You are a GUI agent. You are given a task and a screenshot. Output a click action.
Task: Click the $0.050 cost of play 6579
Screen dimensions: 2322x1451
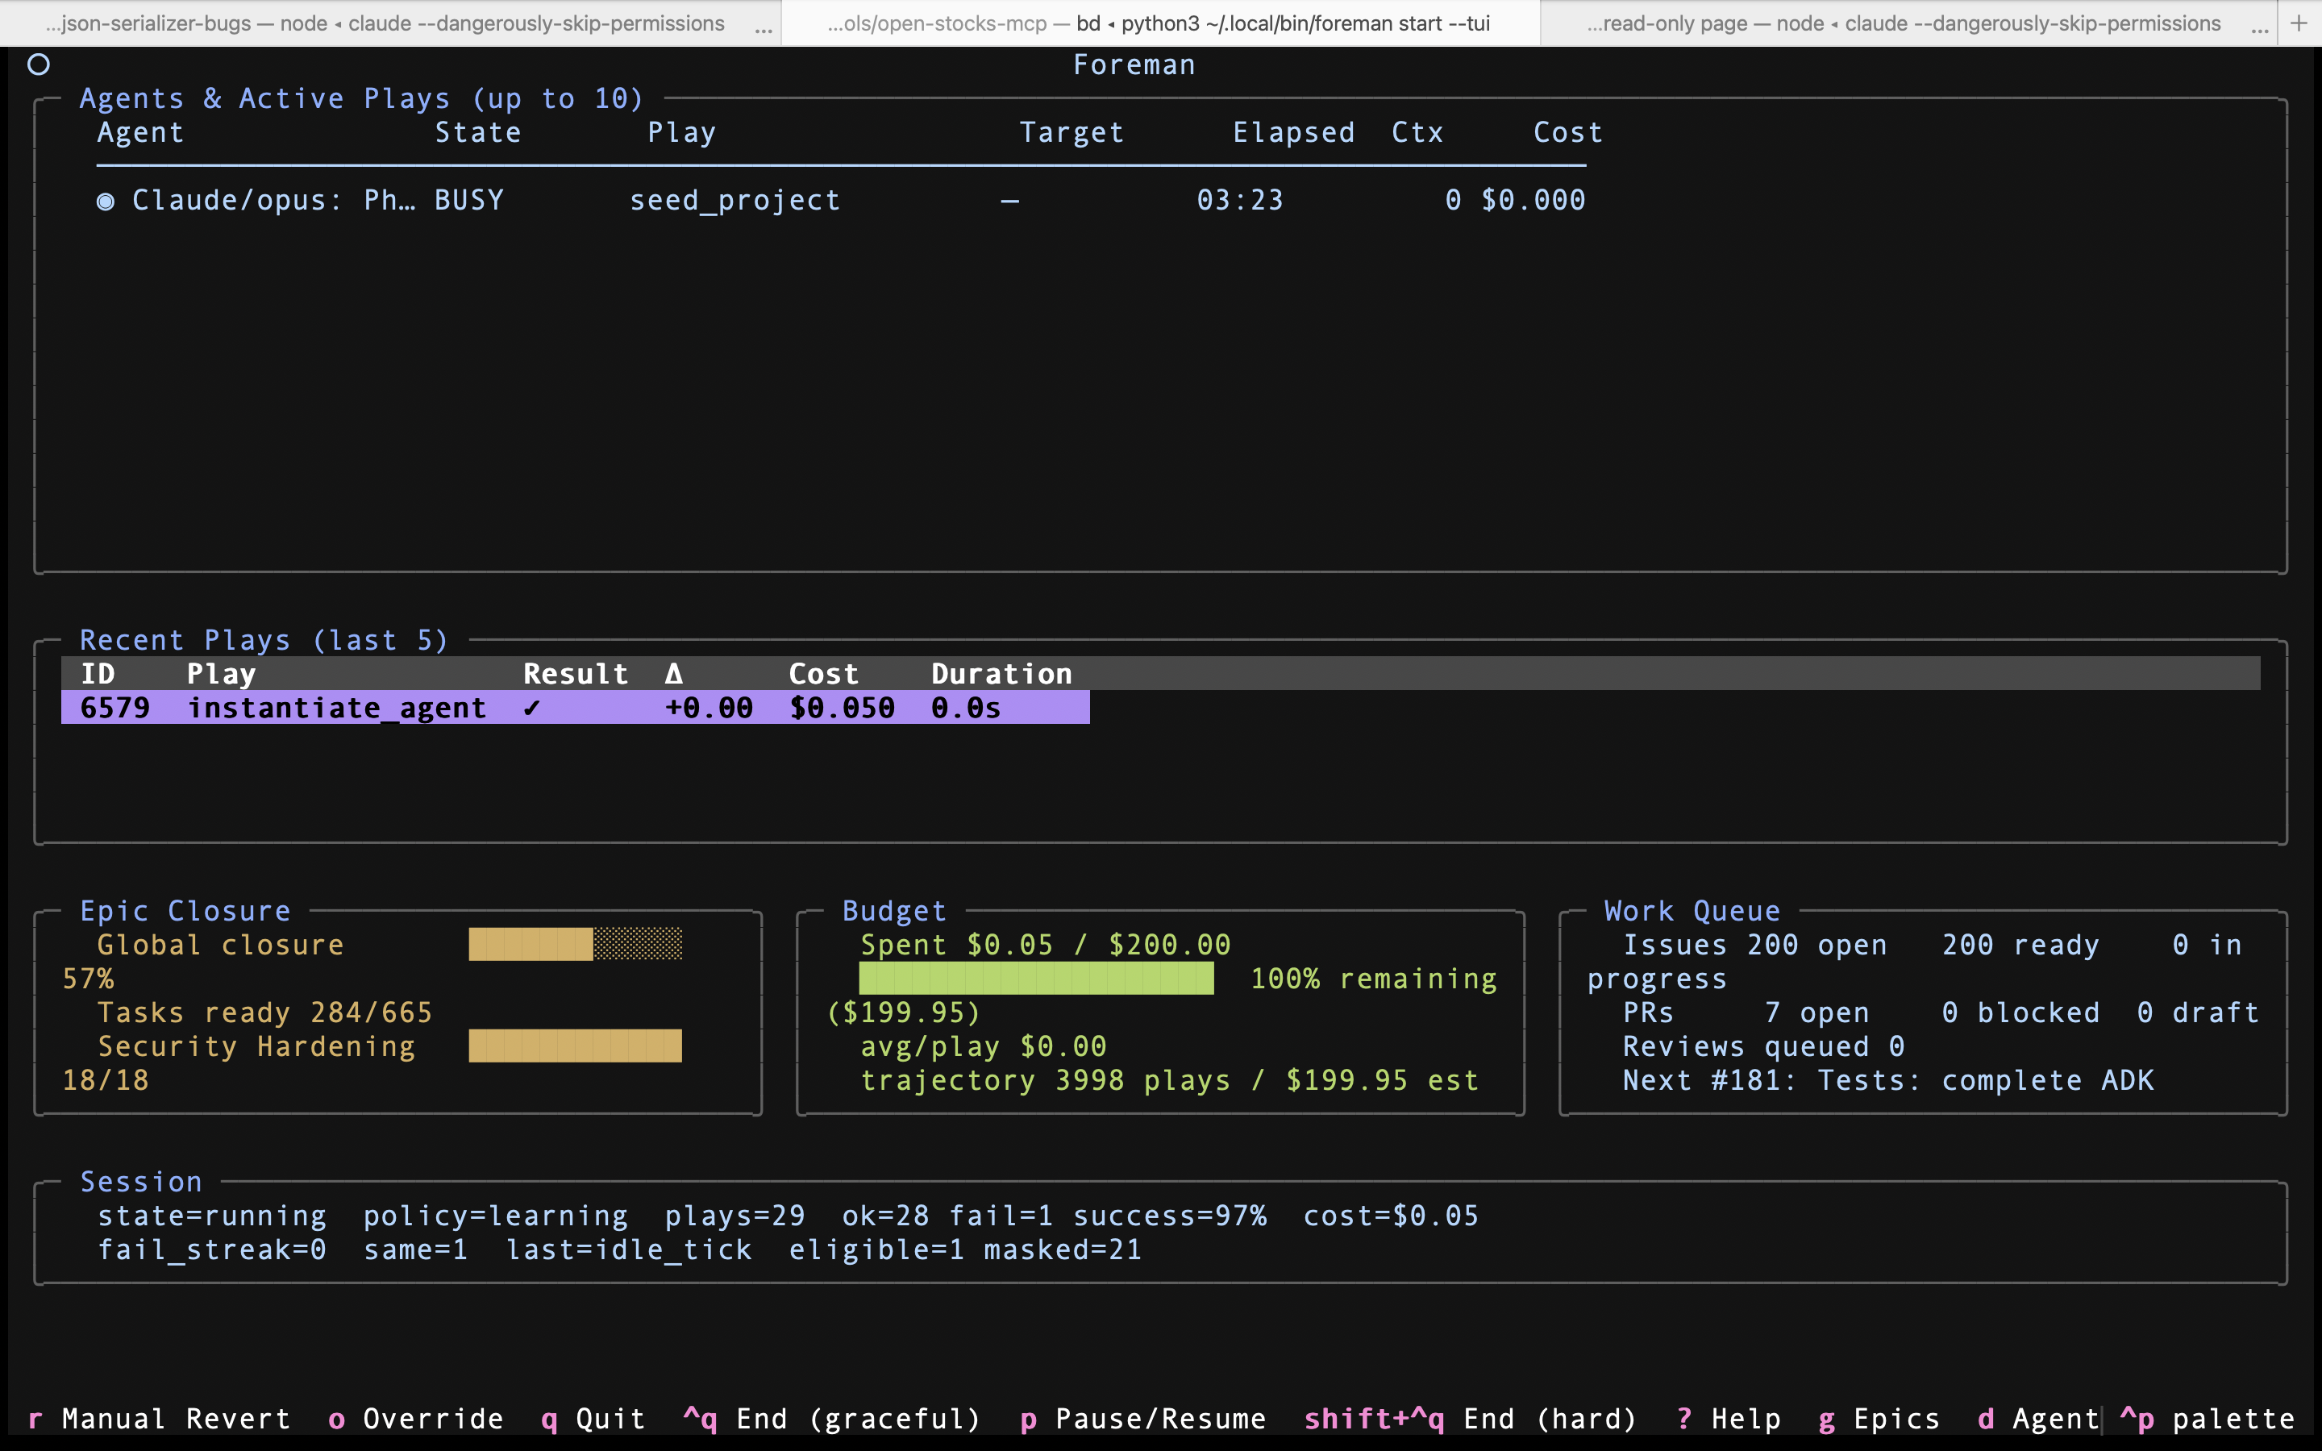pyautogui.click(x=842, y=709)
